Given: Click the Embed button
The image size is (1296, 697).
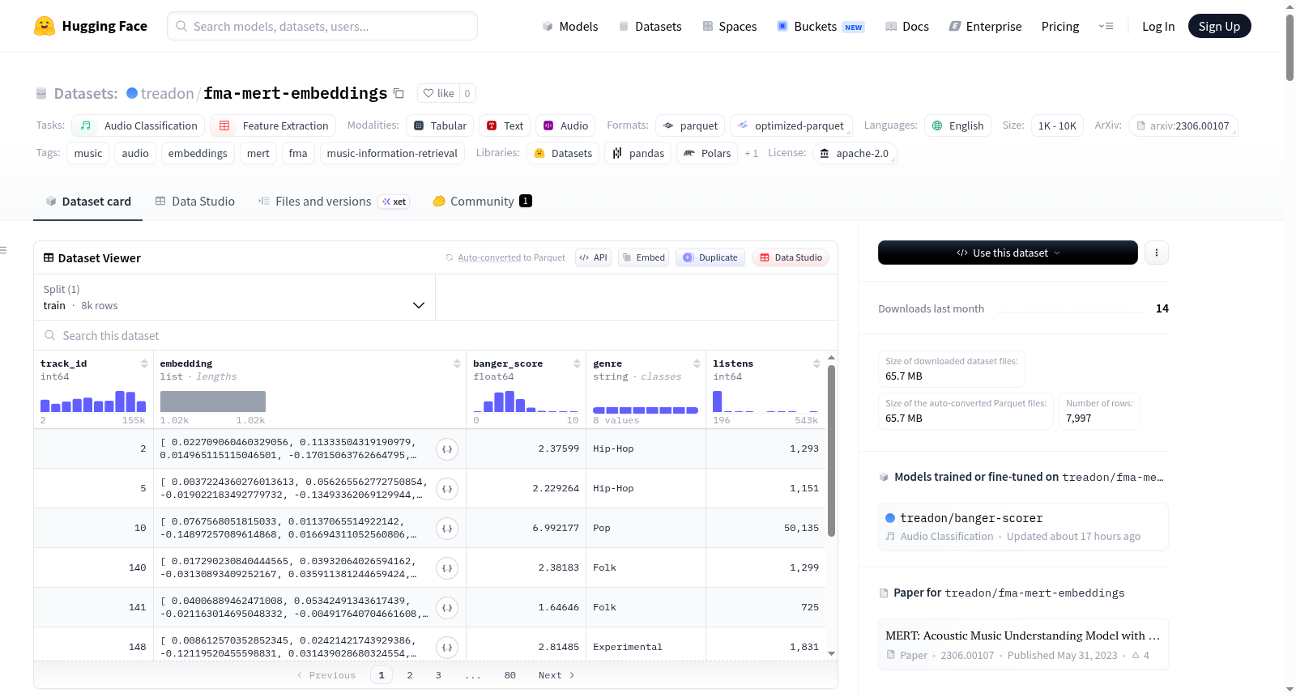Looking at the screenshot, I should [x=643, y=257].
